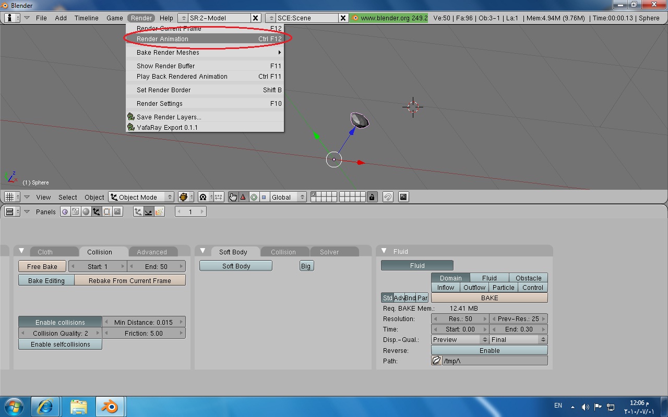Open the Editing context icon in Panels header

coord(107,212)
